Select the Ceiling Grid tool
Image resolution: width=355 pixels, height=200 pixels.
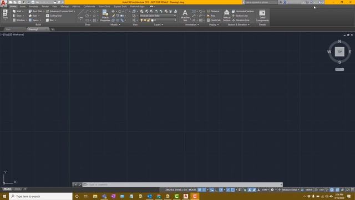[x=54, y=16]
